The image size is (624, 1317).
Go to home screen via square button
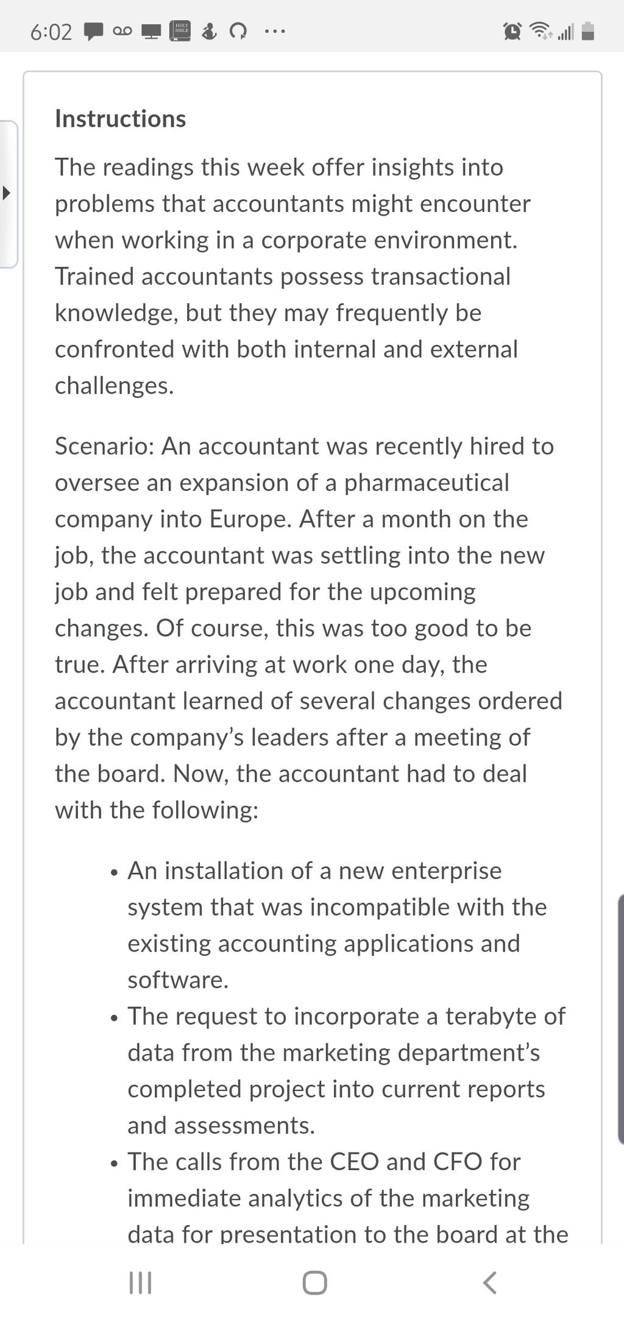pos(314,1282)
